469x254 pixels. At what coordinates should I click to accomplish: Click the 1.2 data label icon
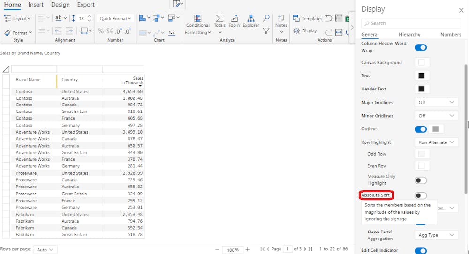point(172,33)
